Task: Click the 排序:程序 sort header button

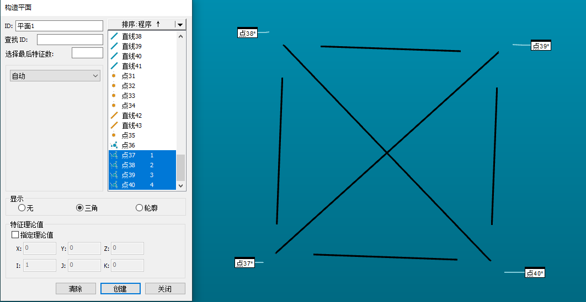Action: coord(141,24)
